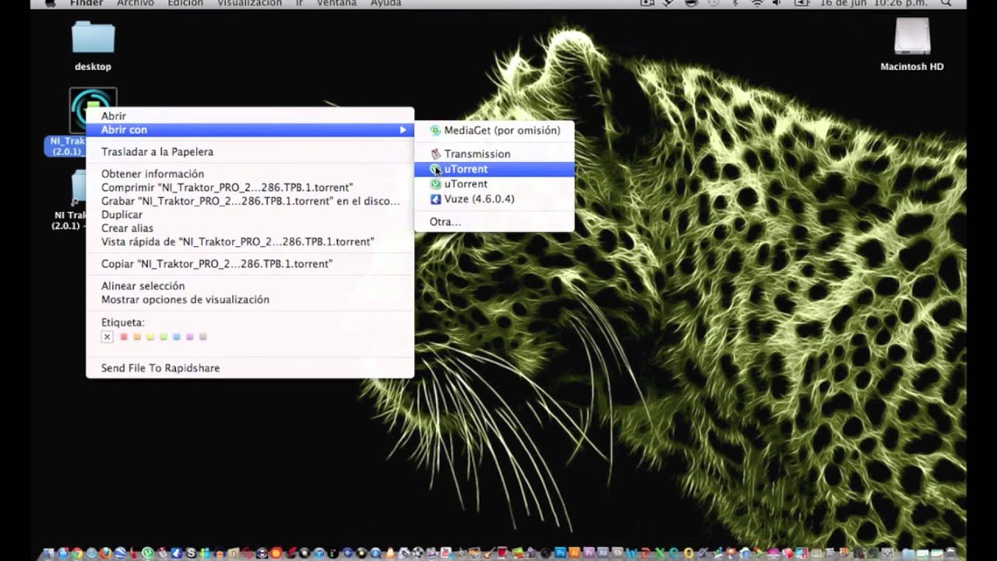Choose Comprimir NI_Traktor torrent entry
The image size is (997, 561).
249,188
